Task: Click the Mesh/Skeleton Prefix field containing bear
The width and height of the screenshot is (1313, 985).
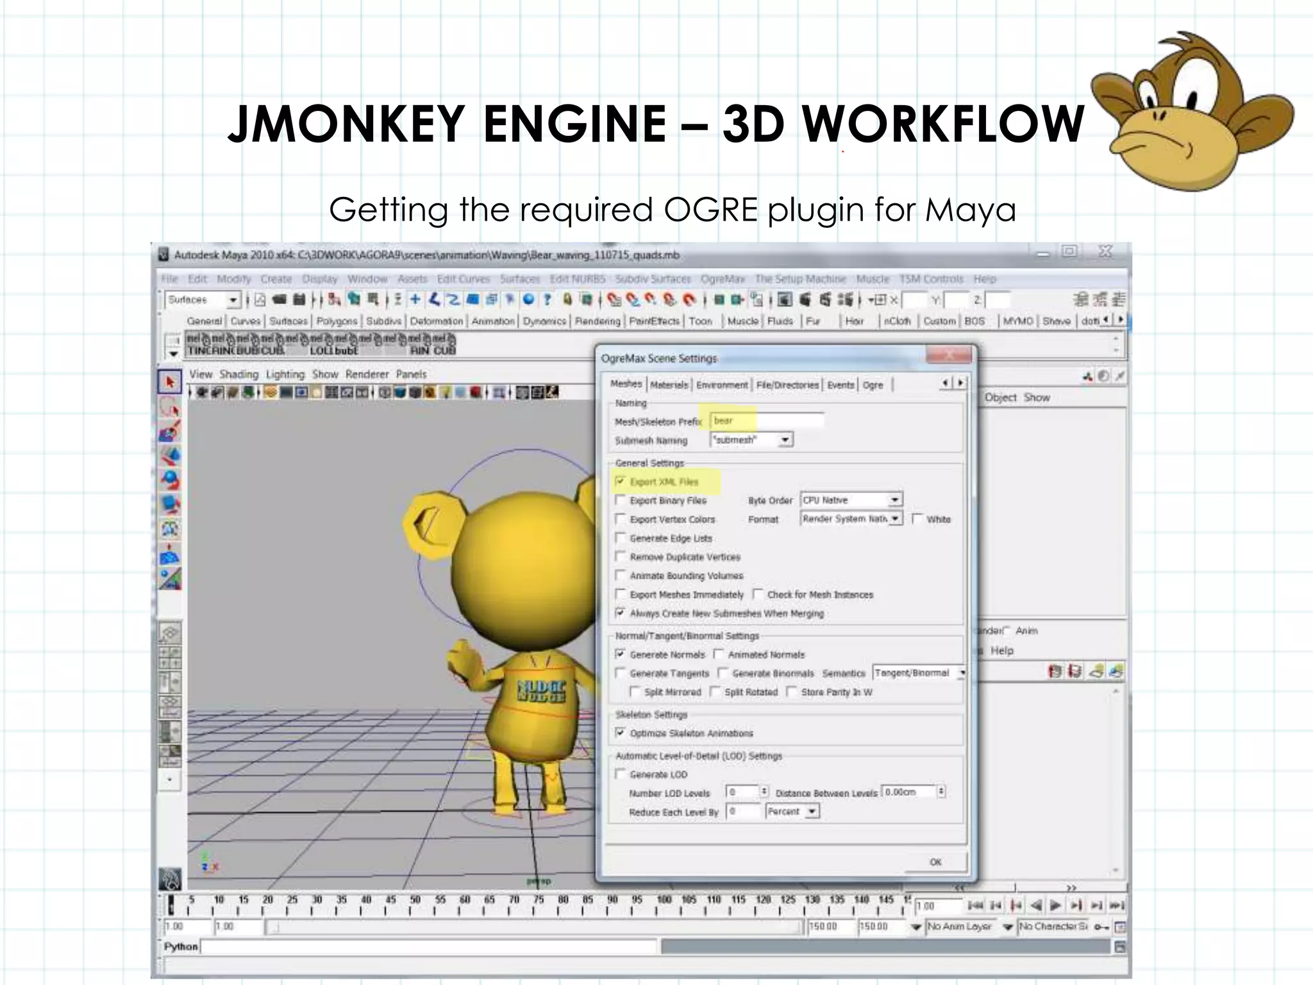Action: tap(767, 421)
